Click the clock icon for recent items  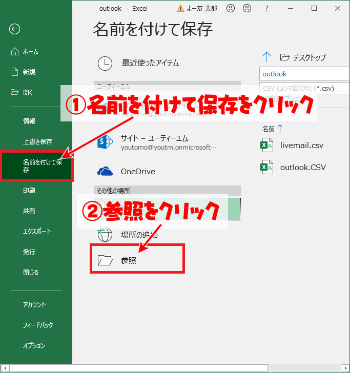tap(105, 64)
